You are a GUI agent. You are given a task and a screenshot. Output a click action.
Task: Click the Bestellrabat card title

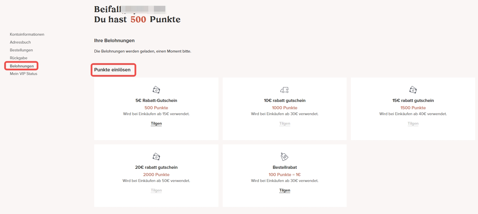tap(285, 167)
